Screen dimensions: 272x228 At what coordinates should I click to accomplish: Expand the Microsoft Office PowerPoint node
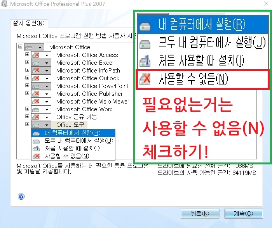27,85
